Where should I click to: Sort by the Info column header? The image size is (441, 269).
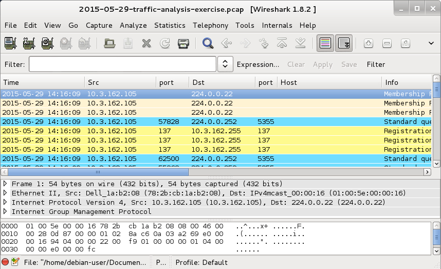[x=407, y=82]
